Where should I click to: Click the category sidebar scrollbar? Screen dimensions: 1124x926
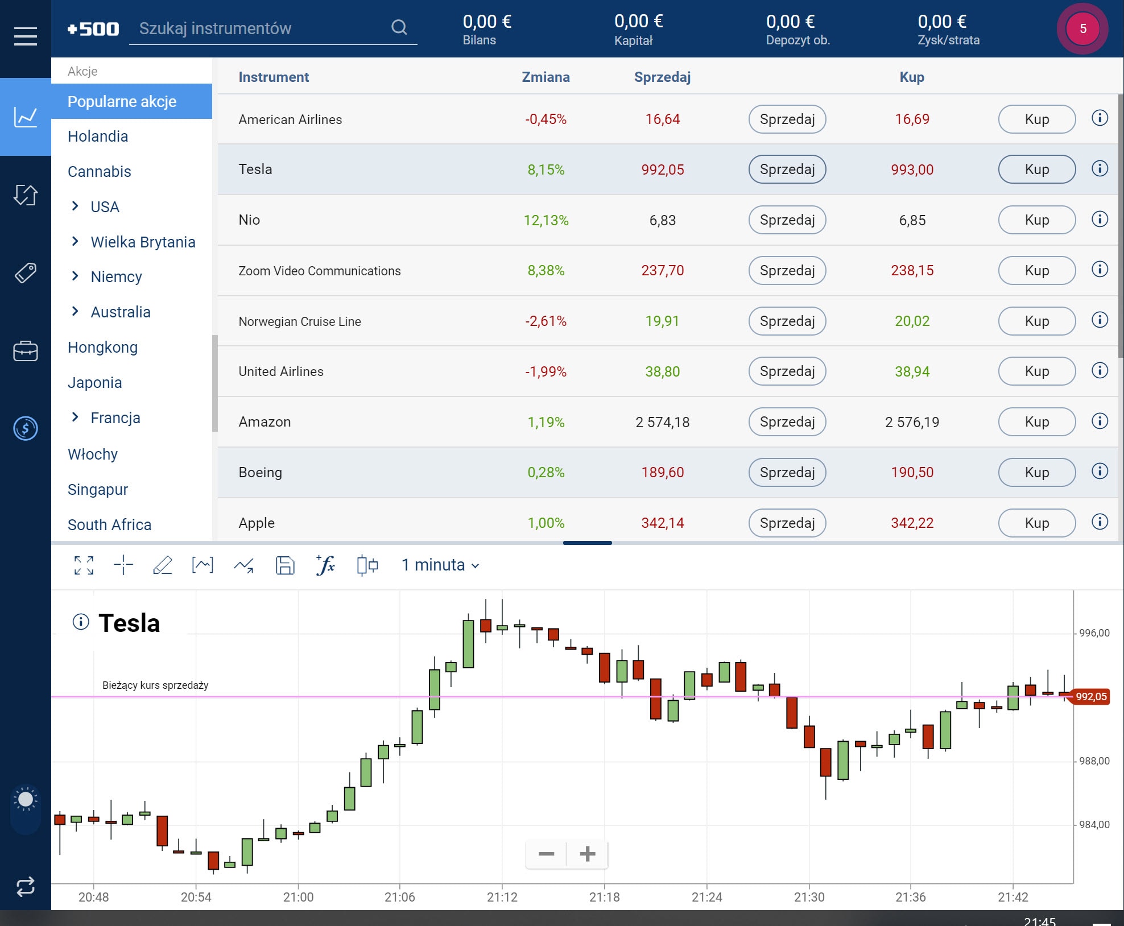point(214,383)
